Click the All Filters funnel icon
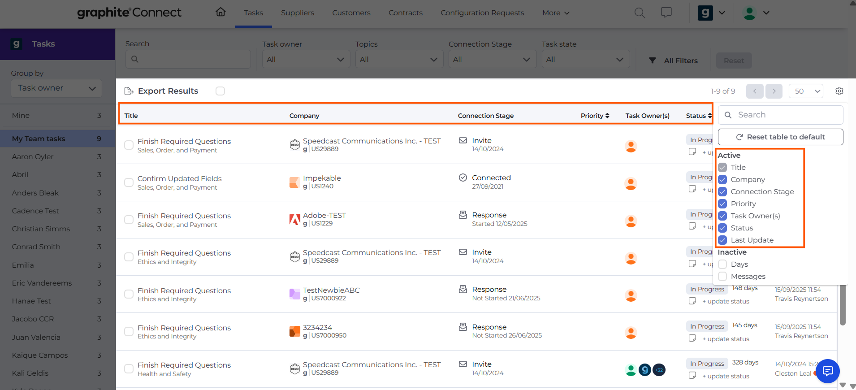Image resolution: width=856 pixels, height=390 pixels. (653, 61)
